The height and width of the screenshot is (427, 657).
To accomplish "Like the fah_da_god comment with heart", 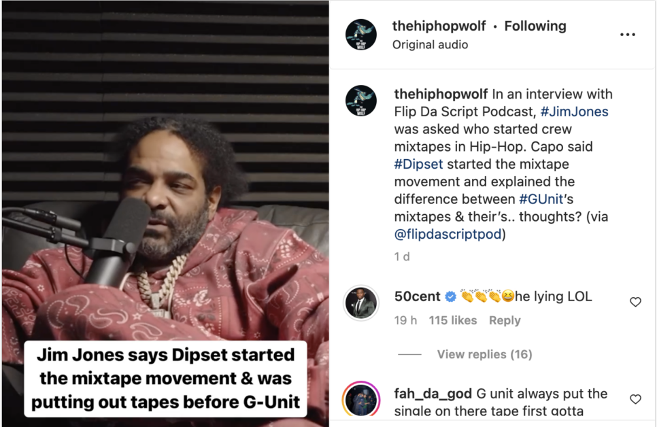I will (x=635, y=399).
